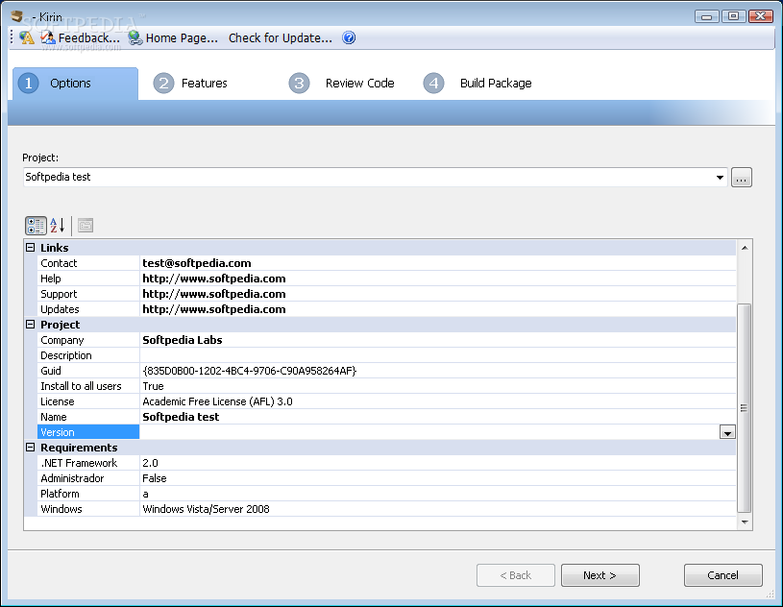Collapse the Links category

[31, 248]
